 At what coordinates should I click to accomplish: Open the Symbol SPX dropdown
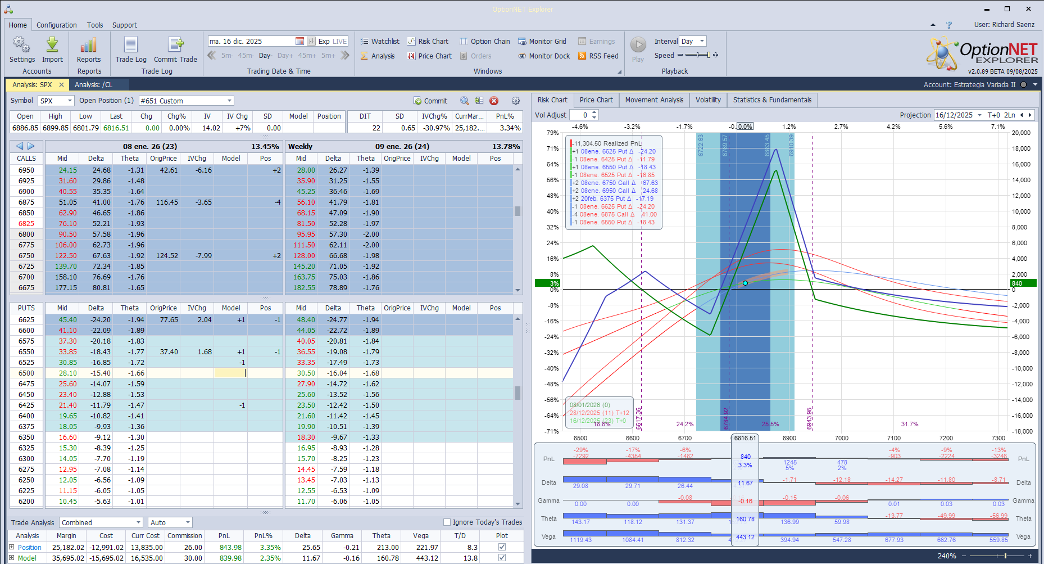click(x=70, y=101)
